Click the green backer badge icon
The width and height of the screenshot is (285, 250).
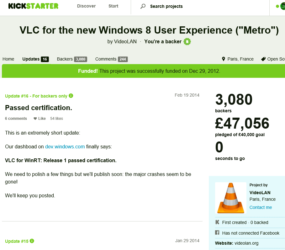187,41
